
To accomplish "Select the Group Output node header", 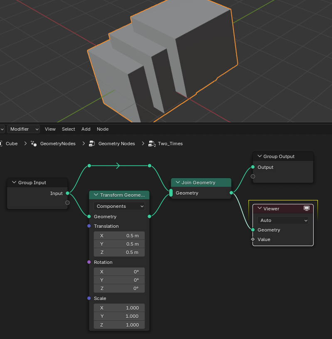I will tap(283, 156).
